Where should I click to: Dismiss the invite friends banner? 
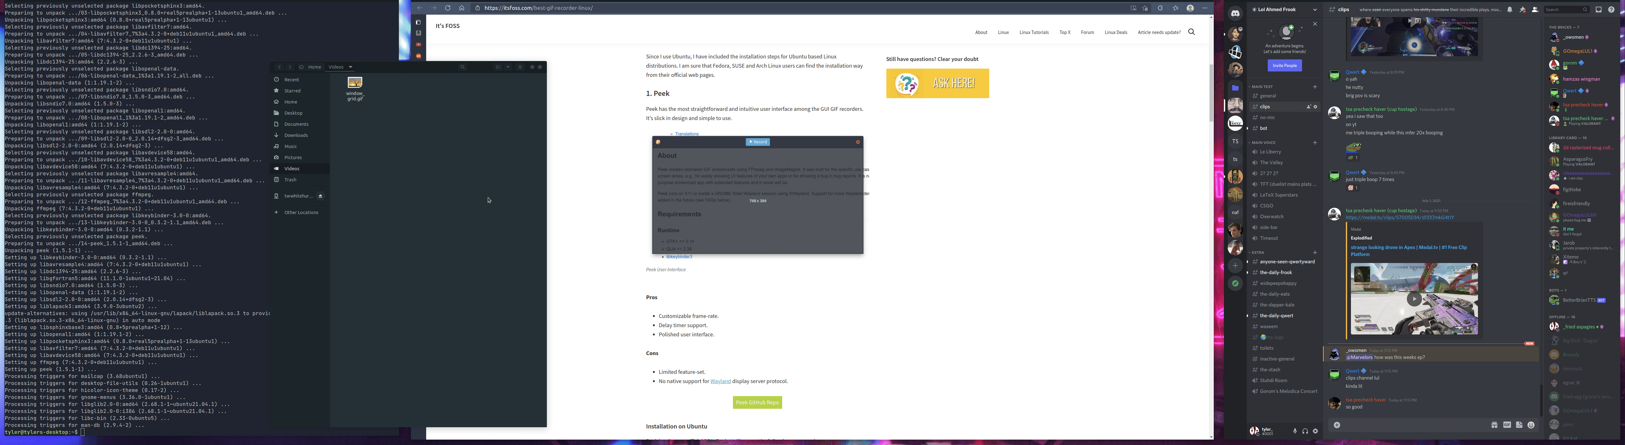click(x=1315, y=24)
